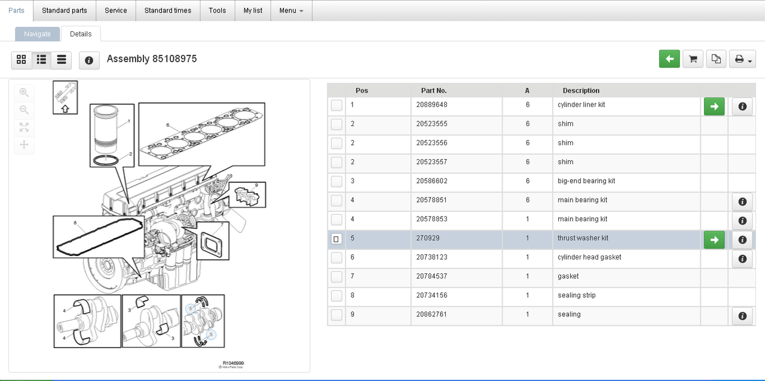Zoom in on the diagram
The image size is (765, 381).
pos(24,92)
